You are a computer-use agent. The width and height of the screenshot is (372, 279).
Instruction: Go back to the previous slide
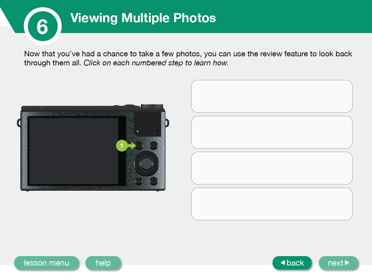pos(292,263)
